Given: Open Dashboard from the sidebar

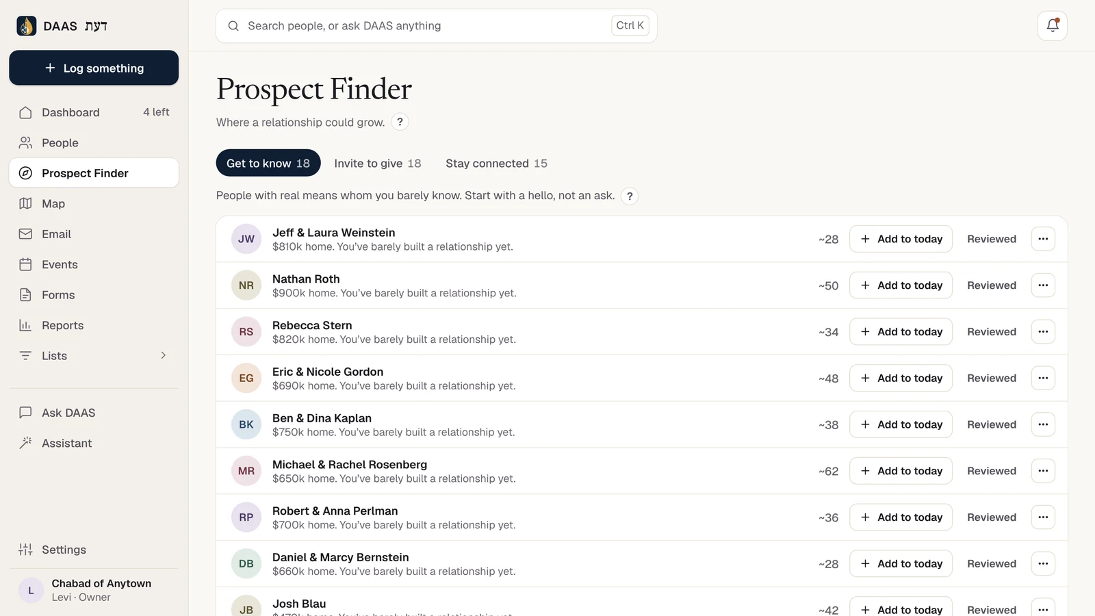Looking at the screenshot, I should coord(94,112).
